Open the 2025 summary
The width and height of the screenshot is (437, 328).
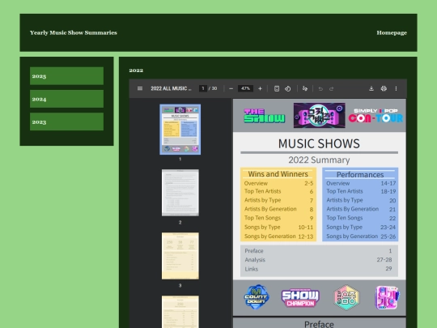coord(66,76)
